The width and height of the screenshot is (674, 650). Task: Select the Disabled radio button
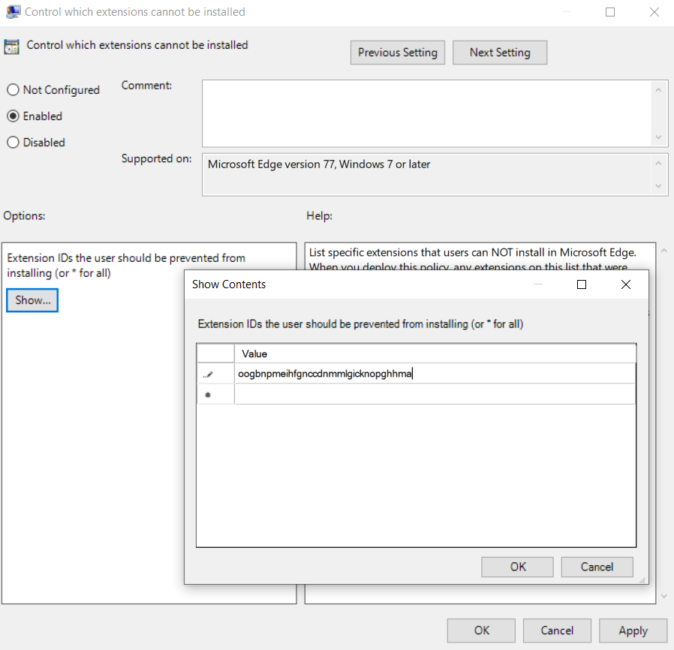pos(13,142)
